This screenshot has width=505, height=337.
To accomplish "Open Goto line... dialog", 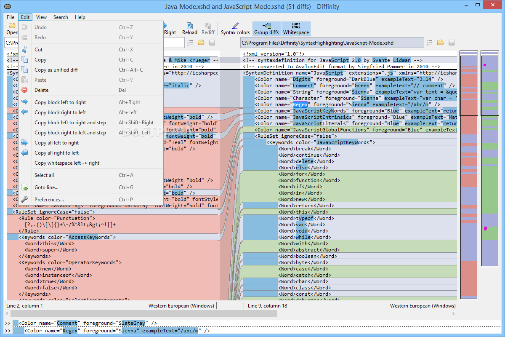I will click(x=91, y=187).
